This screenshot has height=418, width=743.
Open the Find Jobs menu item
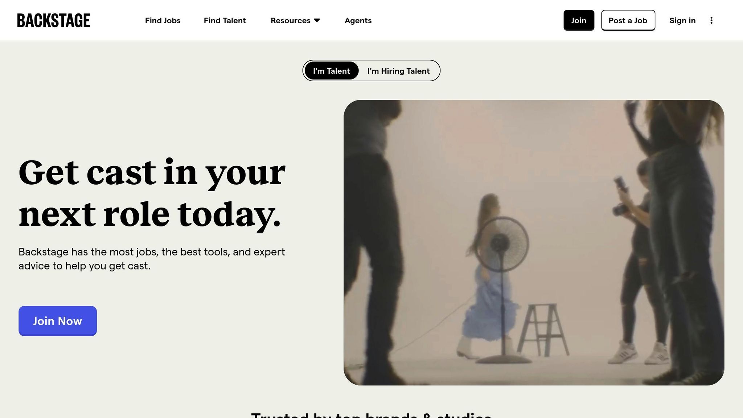[163, 21]
